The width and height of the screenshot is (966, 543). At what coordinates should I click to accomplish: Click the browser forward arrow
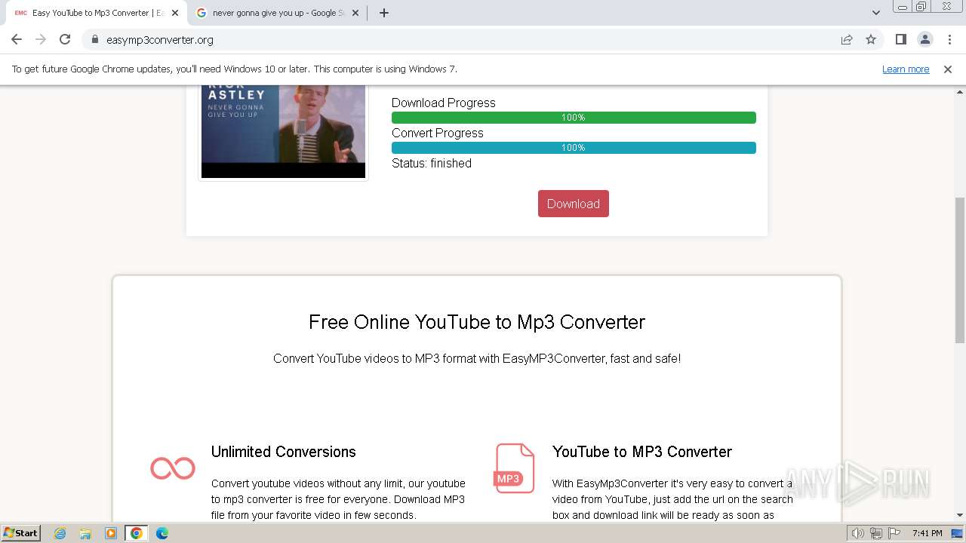(x=41, y=39)
